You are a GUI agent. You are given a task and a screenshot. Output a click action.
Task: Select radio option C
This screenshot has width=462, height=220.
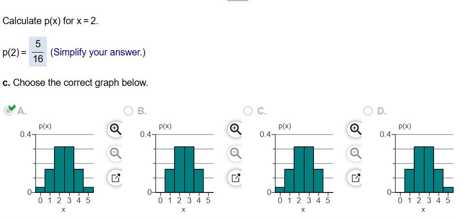point(248,111)
